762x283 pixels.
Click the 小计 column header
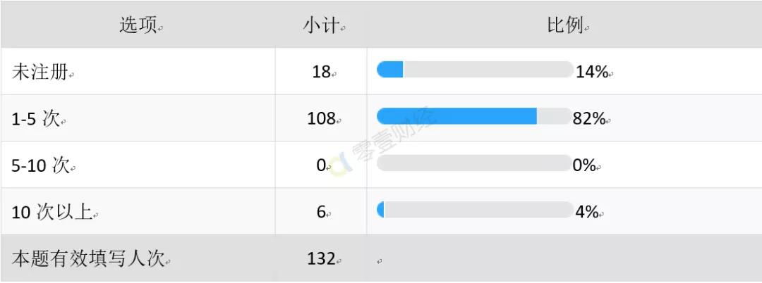[x=321, y=25]
